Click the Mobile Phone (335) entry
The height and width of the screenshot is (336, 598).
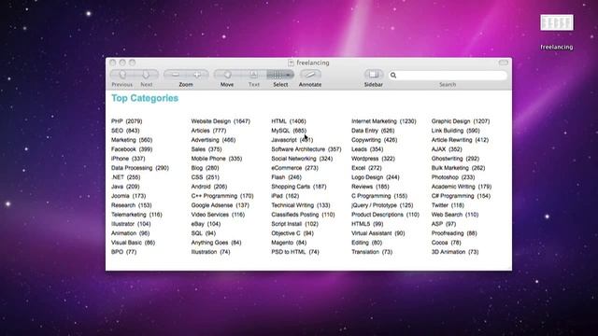tap(217, 159)
